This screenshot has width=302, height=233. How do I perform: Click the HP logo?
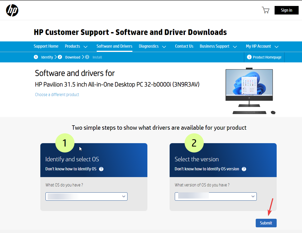point(12,10)
